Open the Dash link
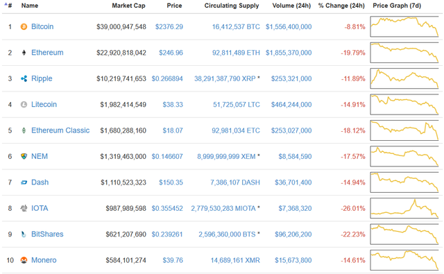 click(40, 182)
